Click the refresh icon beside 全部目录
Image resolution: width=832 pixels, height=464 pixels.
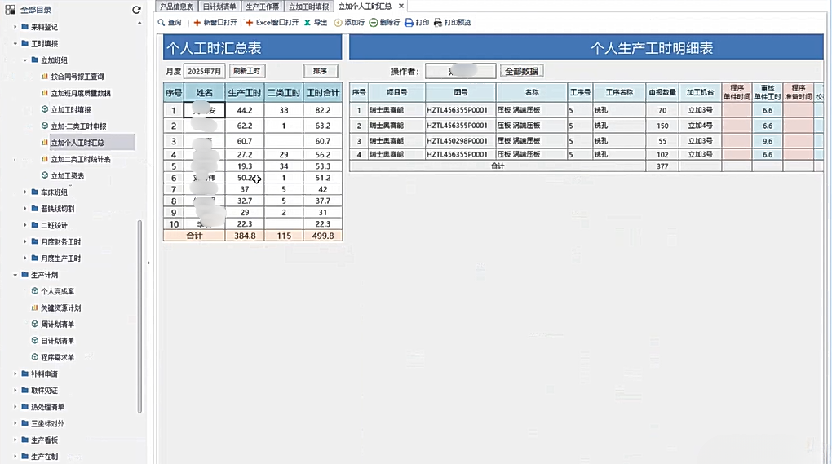coord(136,10)
